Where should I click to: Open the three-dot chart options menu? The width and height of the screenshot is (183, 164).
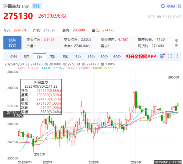(177, 56)
